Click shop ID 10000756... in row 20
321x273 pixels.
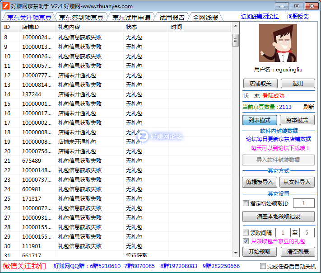[37, 151]
